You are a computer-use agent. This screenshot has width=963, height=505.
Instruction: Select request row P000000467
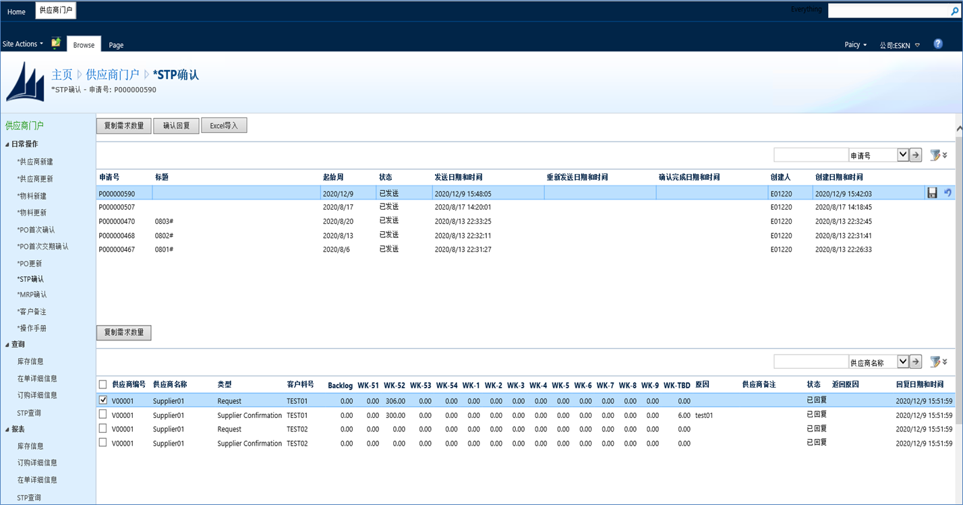[x=525, y=249]
